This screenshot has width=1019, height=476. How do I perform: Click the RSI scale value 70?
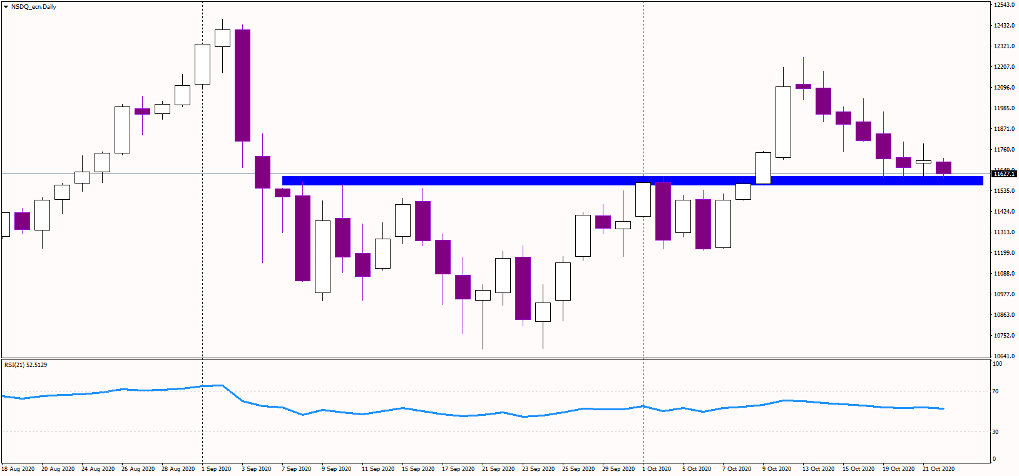996,391
